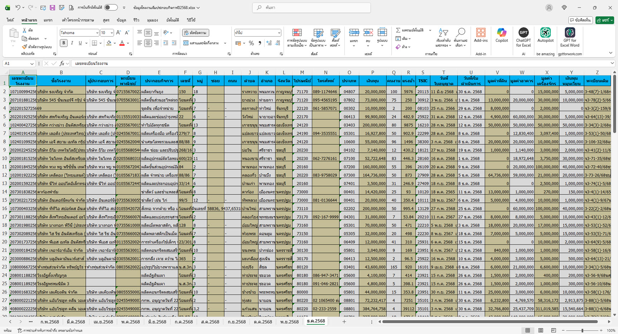Toggle Wrap Text (ตัดข้อความ) button

pyautogui.click(x=196, y=33)
